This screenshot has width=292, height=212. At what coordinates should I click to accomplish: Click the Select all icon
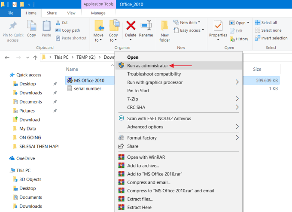click(257, 22)
